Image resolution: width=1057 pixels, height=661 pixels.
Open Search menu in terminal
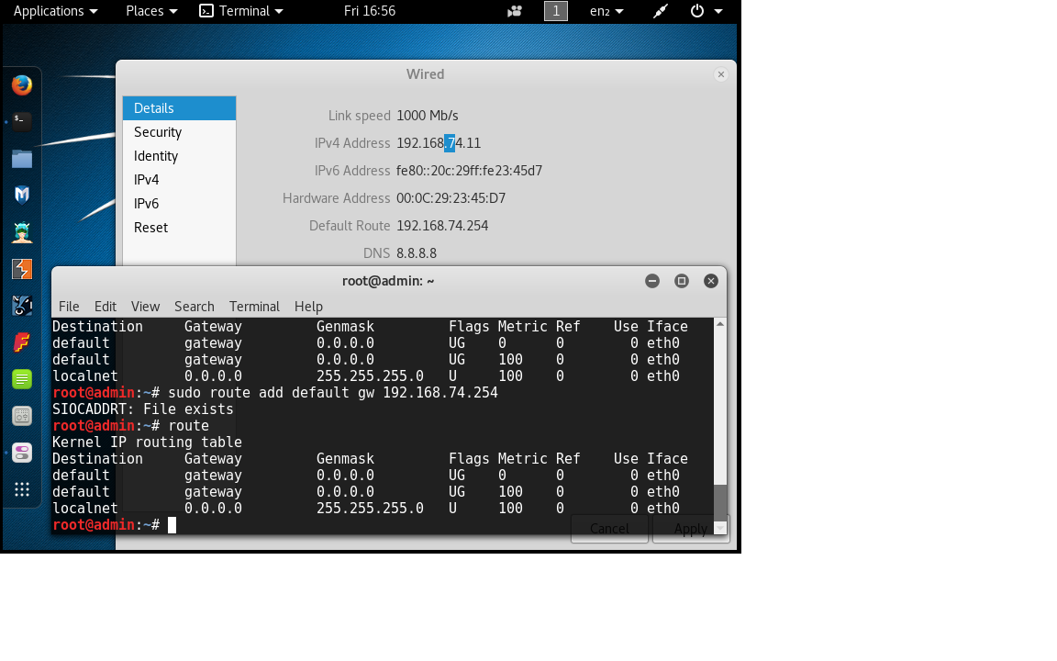[194, 307]
